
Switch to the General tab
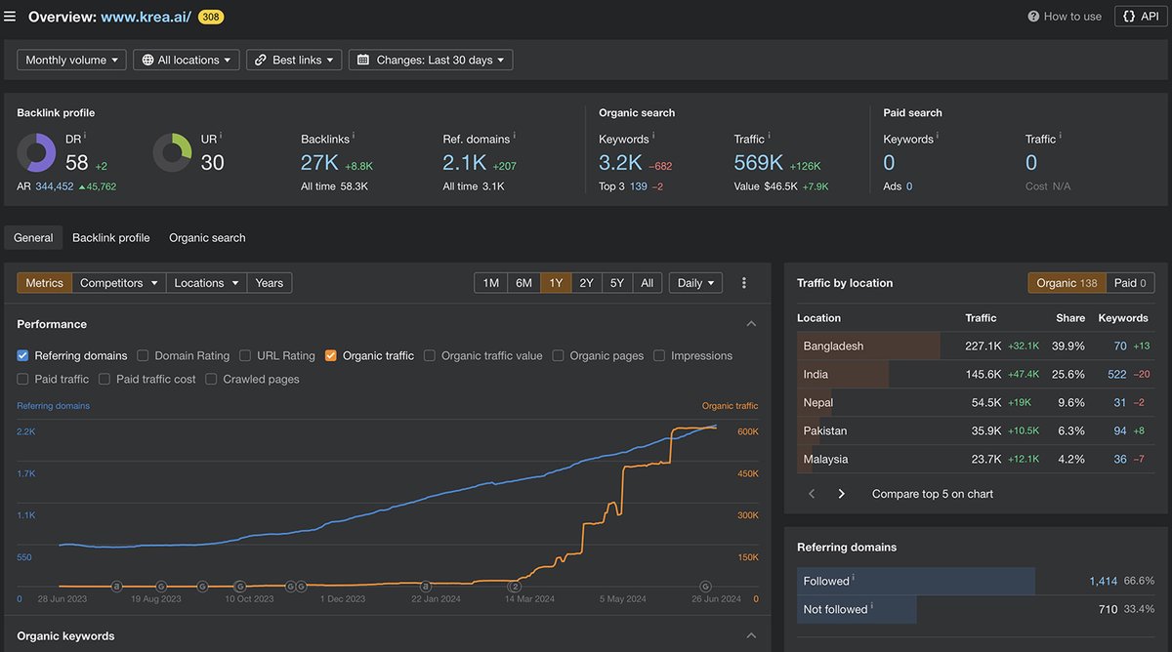click(33, 238)
